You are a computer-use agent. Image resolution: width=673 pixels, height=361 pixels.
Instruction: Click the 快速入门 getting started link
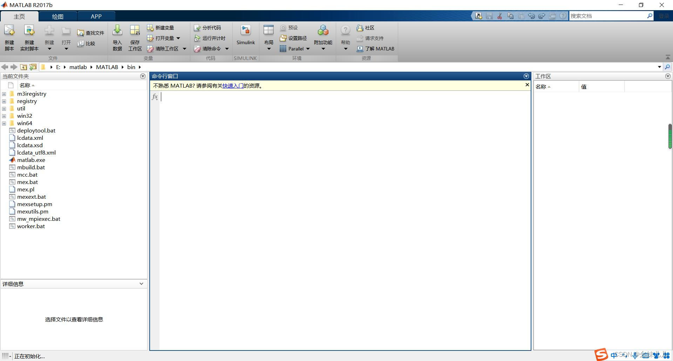(233, 86)
